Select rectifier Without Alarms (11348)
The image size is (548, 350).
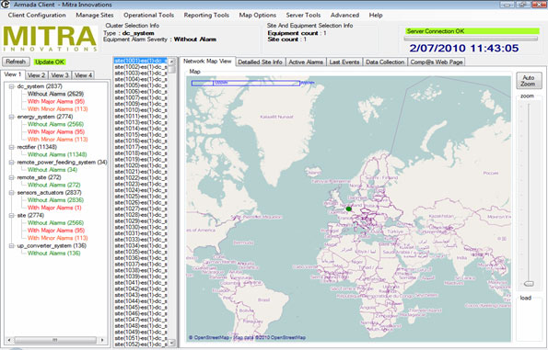click(57, 154)
